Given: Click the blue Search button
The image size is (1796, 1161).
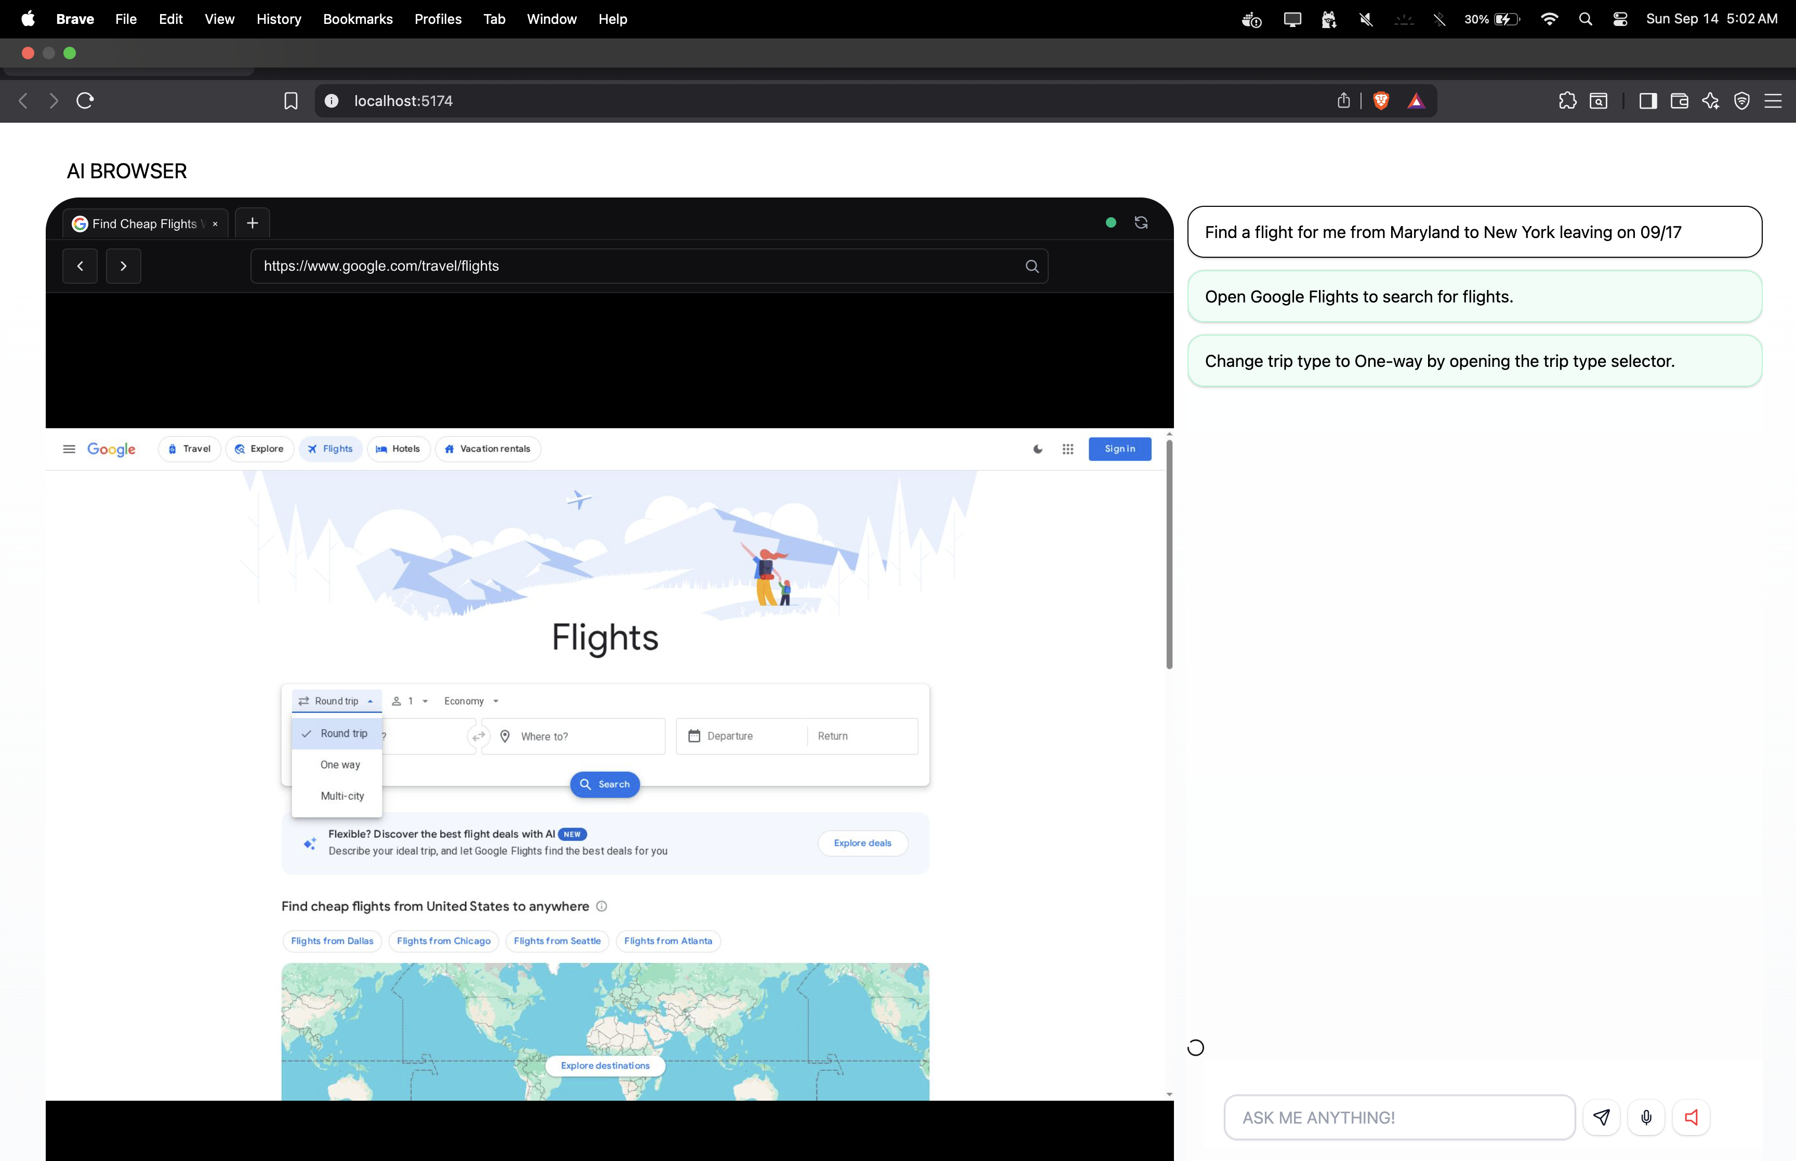Looking at the screenshot, I should 604,784.
